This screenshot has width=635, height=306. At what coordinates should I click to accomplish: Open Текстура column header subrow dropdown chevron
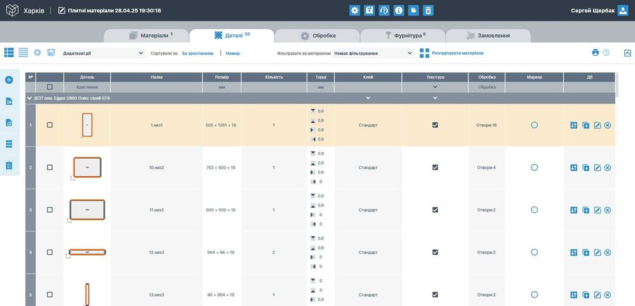coord(435,86)
